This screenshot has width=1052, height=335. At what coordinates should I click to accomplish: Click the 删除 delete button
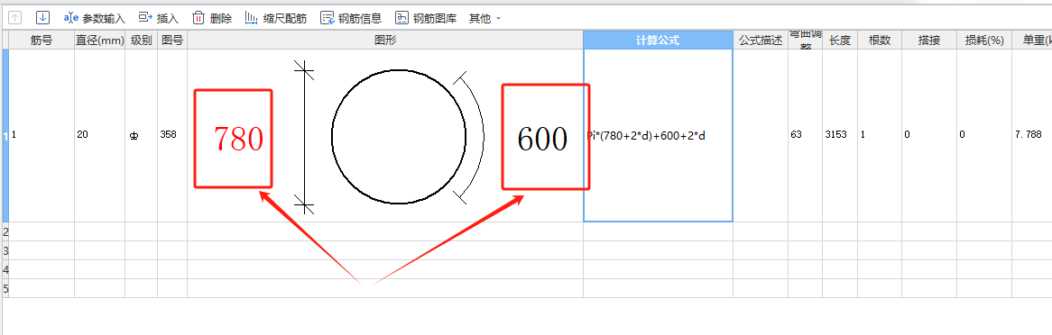212,18
